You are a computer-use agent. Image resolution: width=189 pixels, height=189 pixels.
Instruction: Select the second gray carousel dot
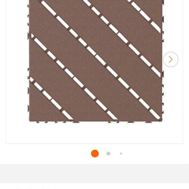pyautogui.click(x=108, y=154)
